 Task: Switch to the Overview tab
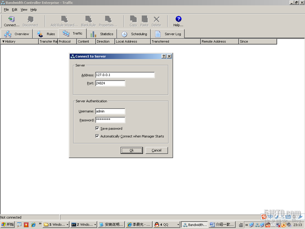click(16, 34)
